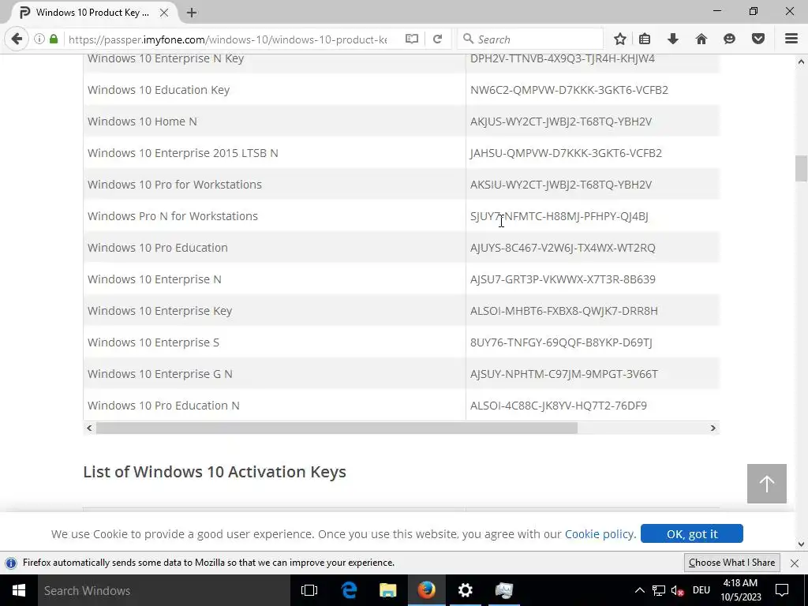
Task: Reload the current page
Action: point(437,39)
